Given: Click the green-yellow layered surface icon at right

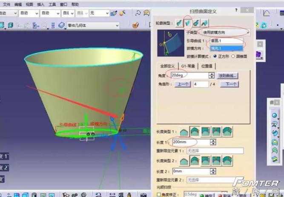Looking at the screenshot, I should pyautogui.click(x=275, y=159).
